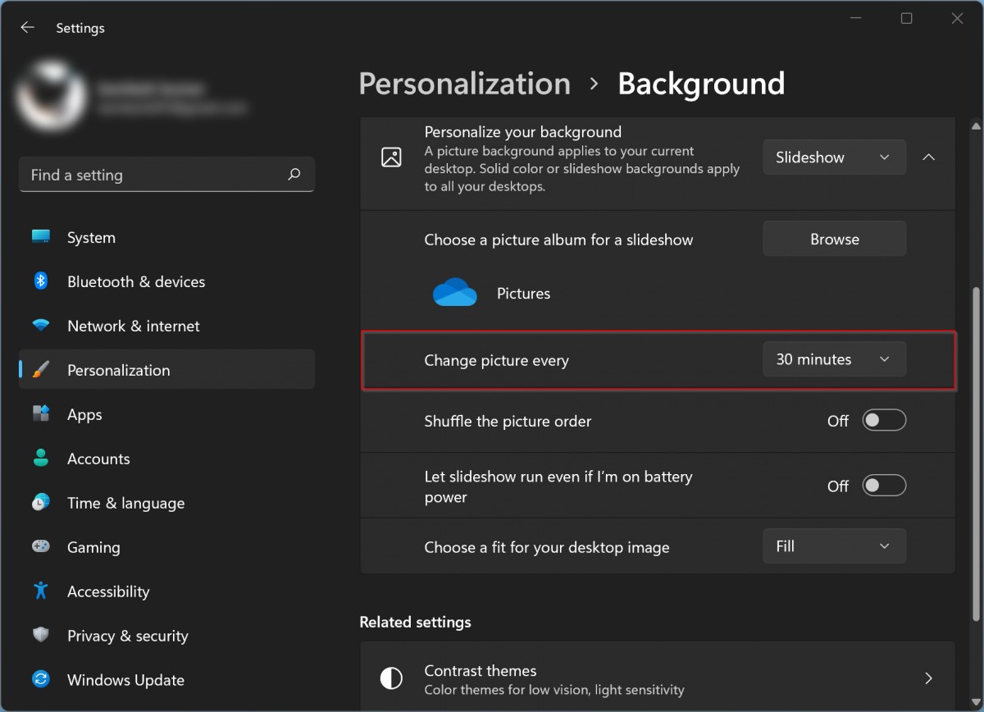Open the Fill desktop fit dropdown
This screenshot has height=712, width=984.
pos(834,546)
